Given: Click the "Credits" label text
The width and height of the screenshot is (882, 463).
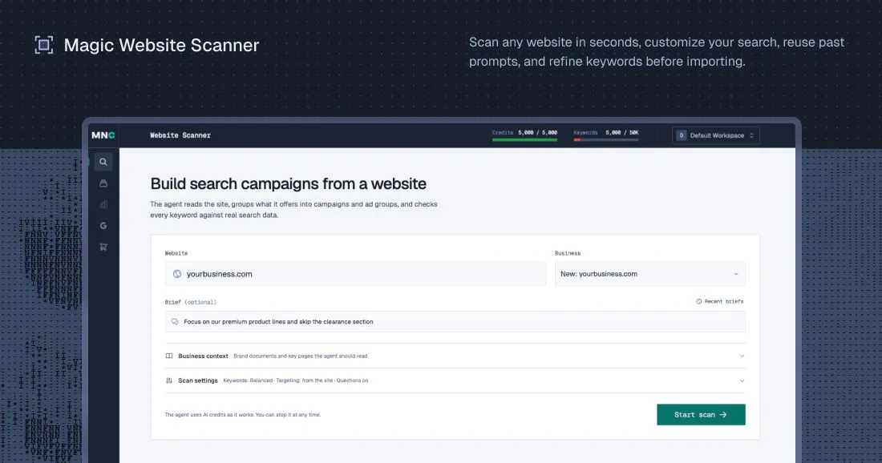Looking at the screenshot, I should point(502,133).
